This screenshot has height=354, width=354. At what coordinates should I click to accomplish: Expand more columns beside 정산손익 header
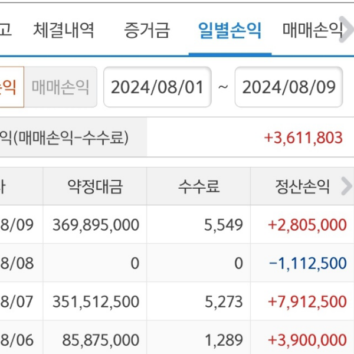(347, 187)
